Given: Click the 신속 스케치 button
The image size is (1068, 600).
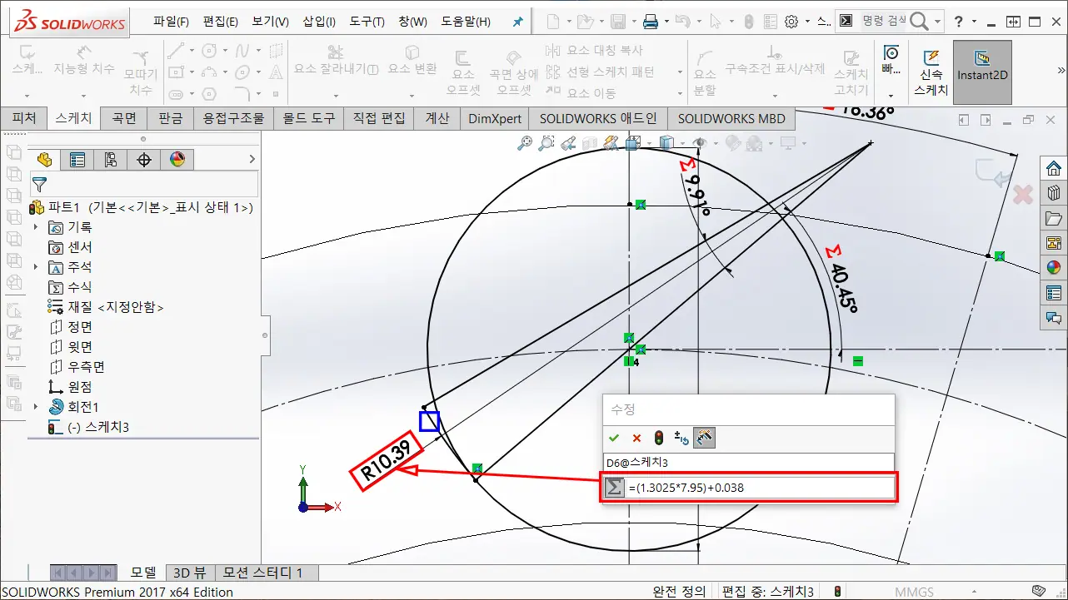Looking at the screenshot, I should point(931,72).
